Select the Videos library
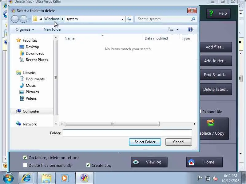The height and width of the screenshot is (184, 246). (31, 98)
